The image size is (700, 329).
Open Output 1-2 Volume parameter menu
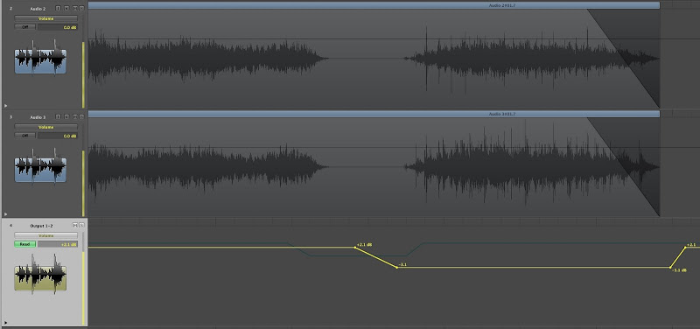point(46,235)
